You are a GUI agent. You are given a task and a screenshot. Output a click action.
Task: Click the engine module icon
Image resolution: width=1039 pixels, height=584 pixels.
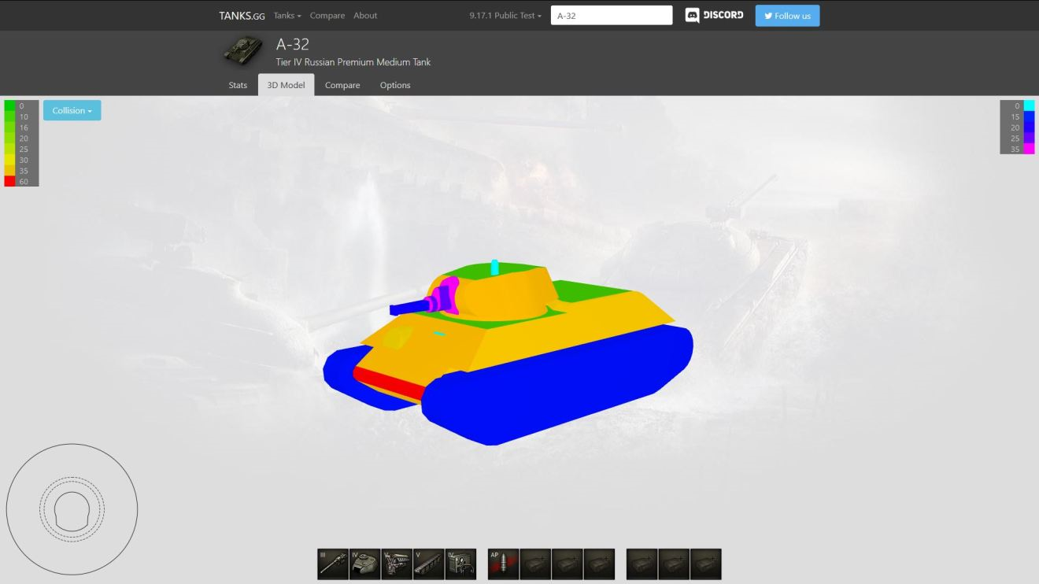coord(397,564)
